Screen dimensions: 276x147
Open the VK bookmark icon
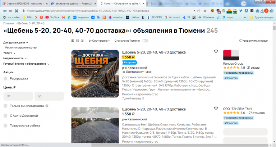[x=93, y=17]
